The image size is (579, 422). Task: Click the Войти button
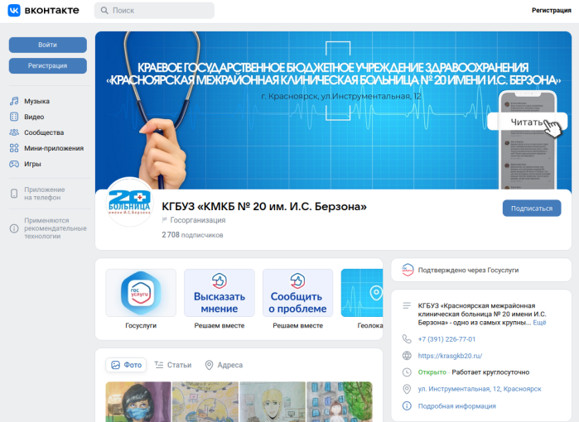pos(48,45)
